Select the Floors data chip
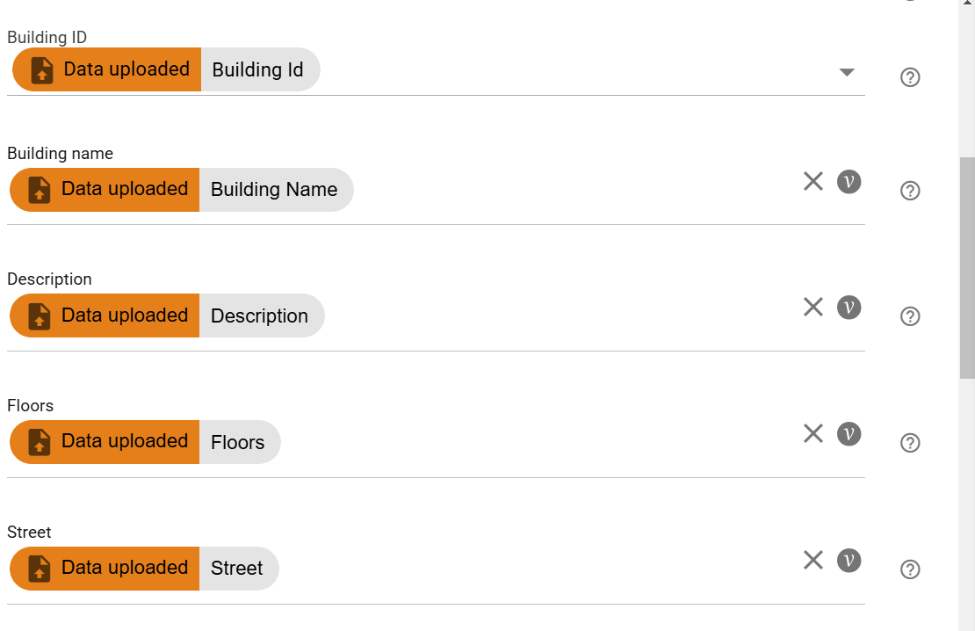 pyautogui.click(x=145, y=442)
